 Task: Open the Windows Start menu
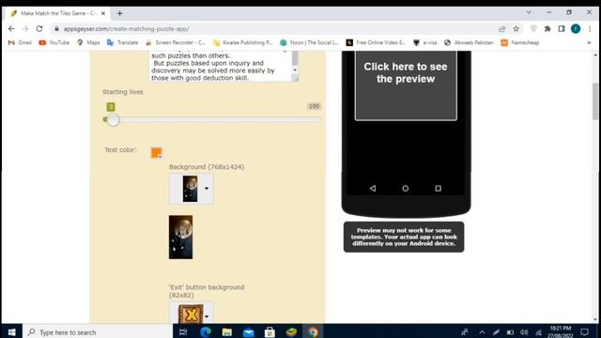(x=11, y=331)
